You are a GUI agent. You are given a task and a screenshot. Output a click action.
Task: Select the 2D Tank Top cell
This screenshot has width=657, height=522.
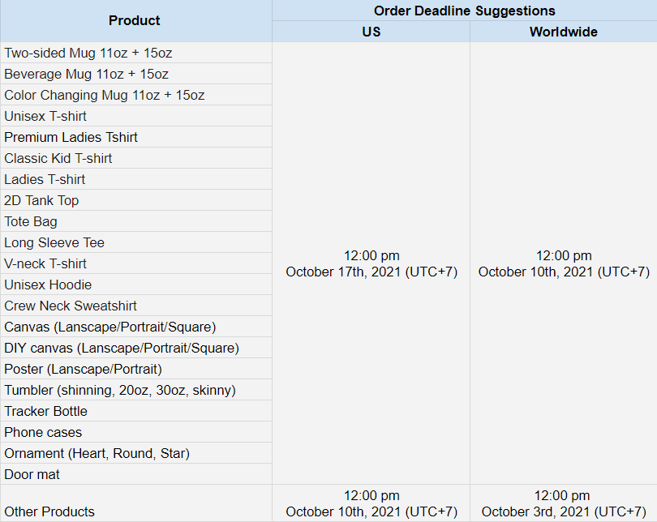tap(41, 200)
